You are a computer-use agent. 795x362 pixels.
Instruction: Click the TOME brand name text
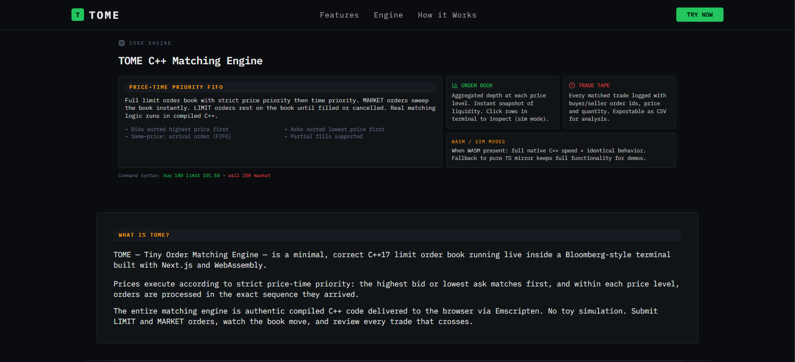coord(104,15)
